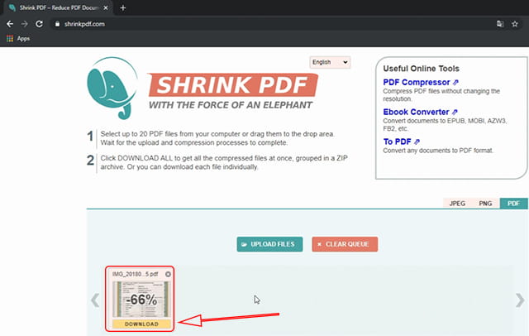Open the Apps bookmarks grid icon
The height and width of the screenshot is (336, 529).
[10, 39]
